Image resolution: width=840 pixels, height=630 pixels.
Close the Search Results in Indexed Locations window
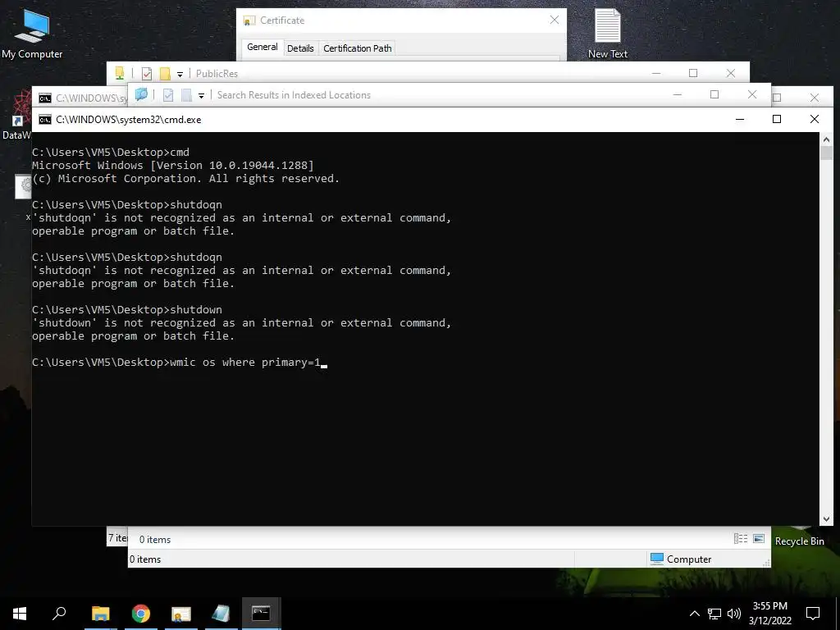pos(752,94)
